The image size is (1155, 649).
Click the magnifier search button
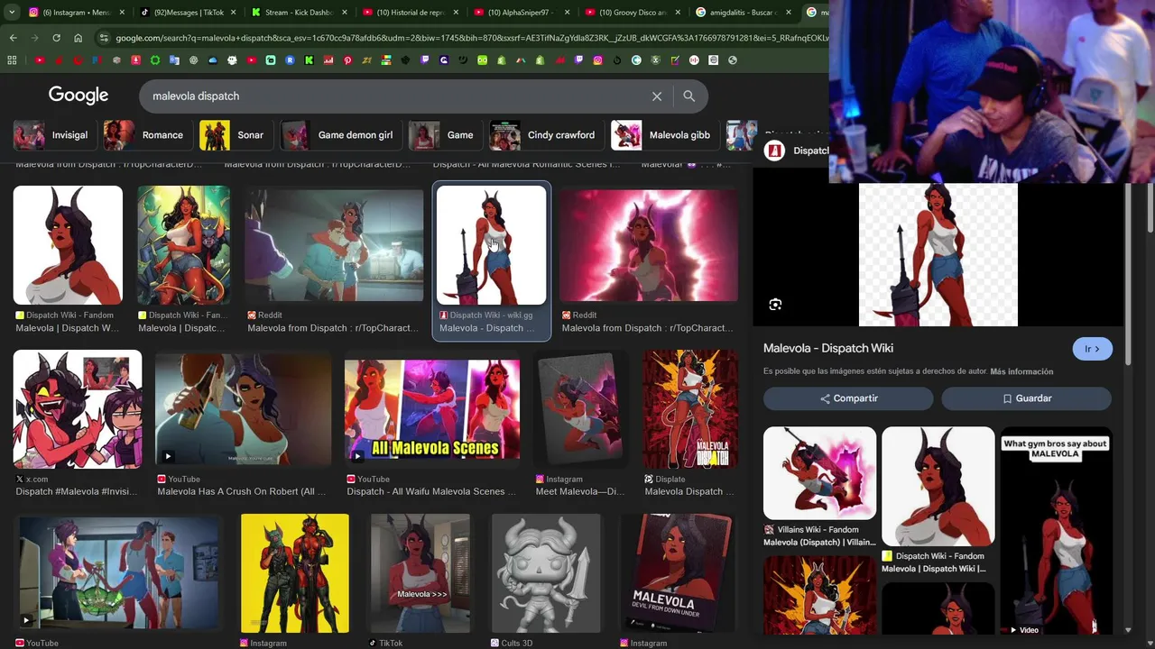[688, 96]
